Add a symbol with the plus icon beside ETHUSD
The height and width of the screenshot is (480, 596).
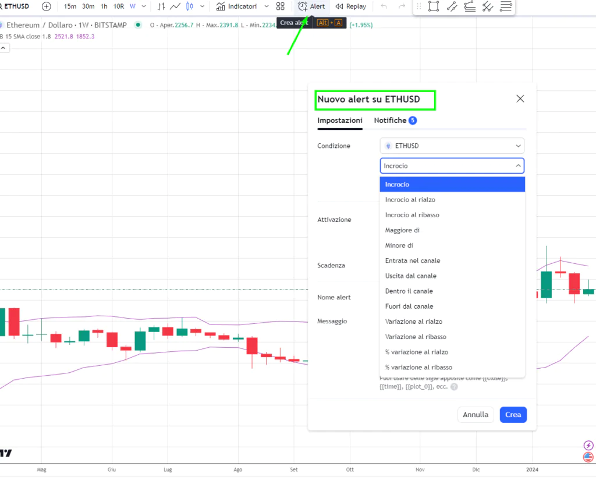coord(47,6)
